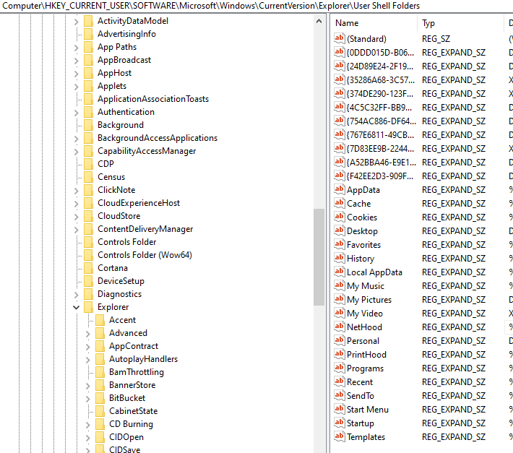Click ab icon of SendTo value

340,395
